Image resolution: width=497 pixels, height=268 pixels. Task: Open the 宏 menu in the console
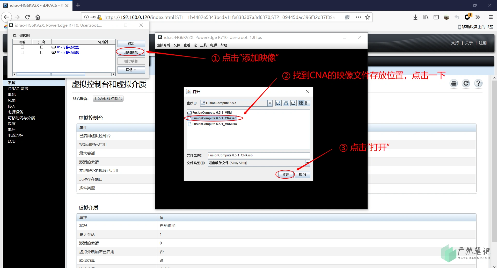tap(195, 45)
